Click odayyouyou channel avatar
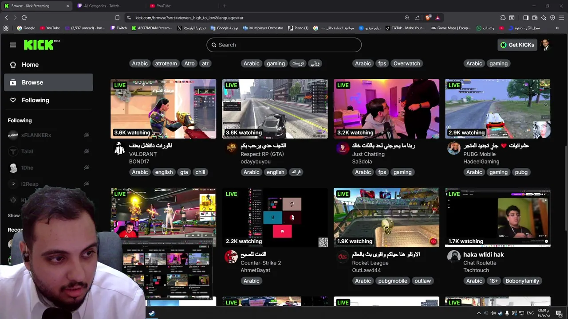The width and height of the screenshot is (568, 319). 231,148
